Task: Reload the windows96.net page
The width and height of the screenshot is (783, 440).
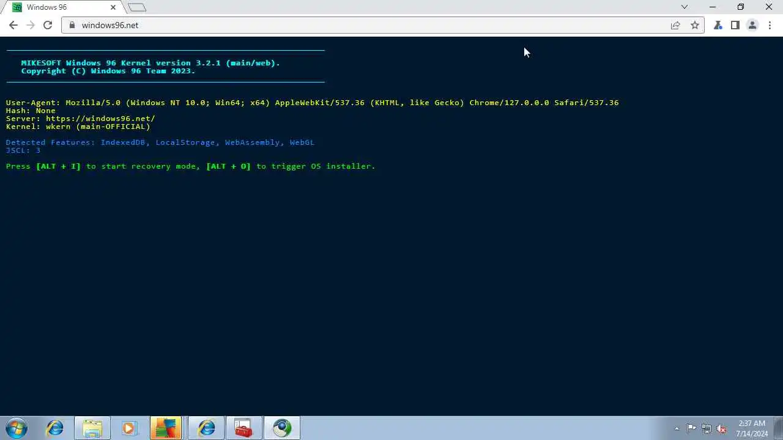Action: [48, 25]
